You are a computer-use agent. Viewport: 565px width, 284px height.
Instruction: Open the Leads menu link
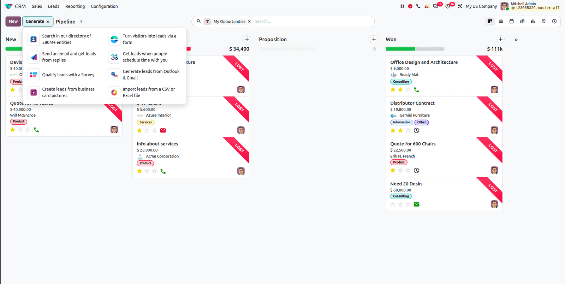pos(54,6)
